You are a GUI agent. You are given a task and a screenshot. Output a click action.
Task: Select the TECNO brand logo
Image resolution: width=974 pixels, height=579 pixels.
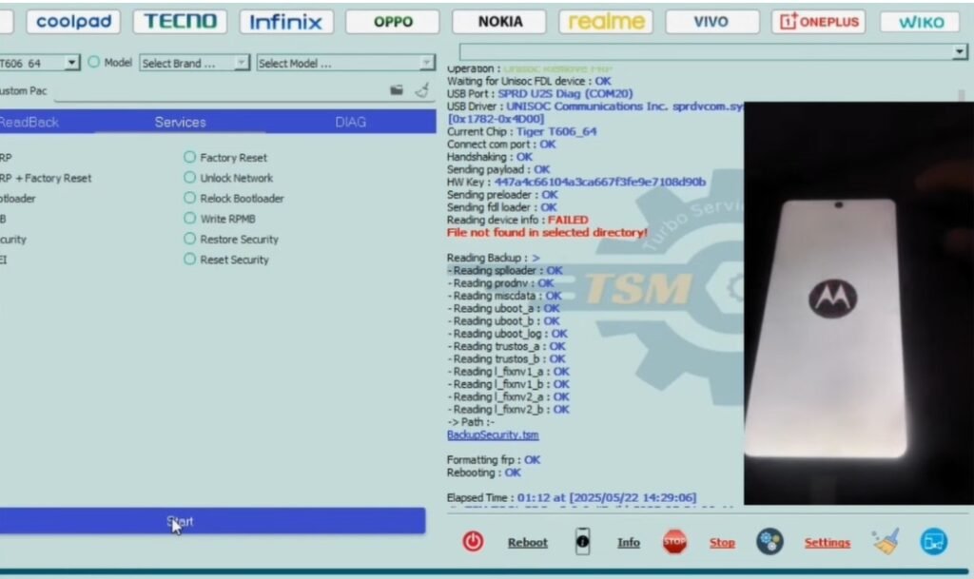[180, 22]
